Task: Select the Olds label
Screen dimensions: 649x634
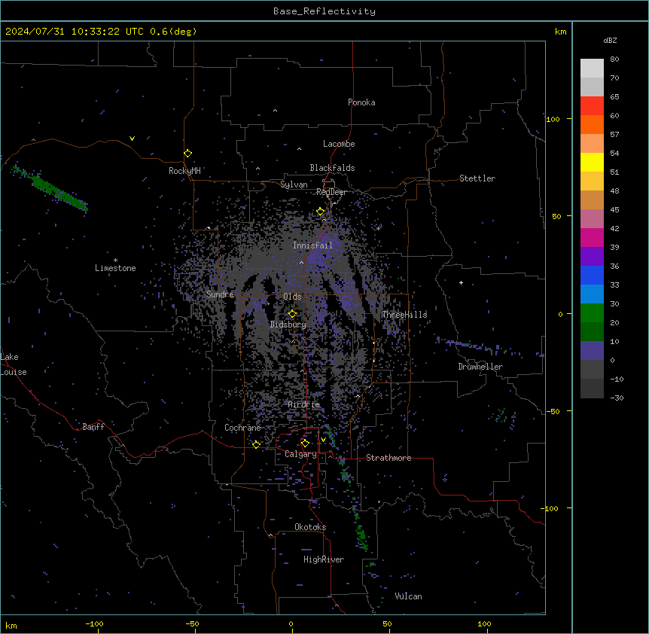Action: click(292, 297)
